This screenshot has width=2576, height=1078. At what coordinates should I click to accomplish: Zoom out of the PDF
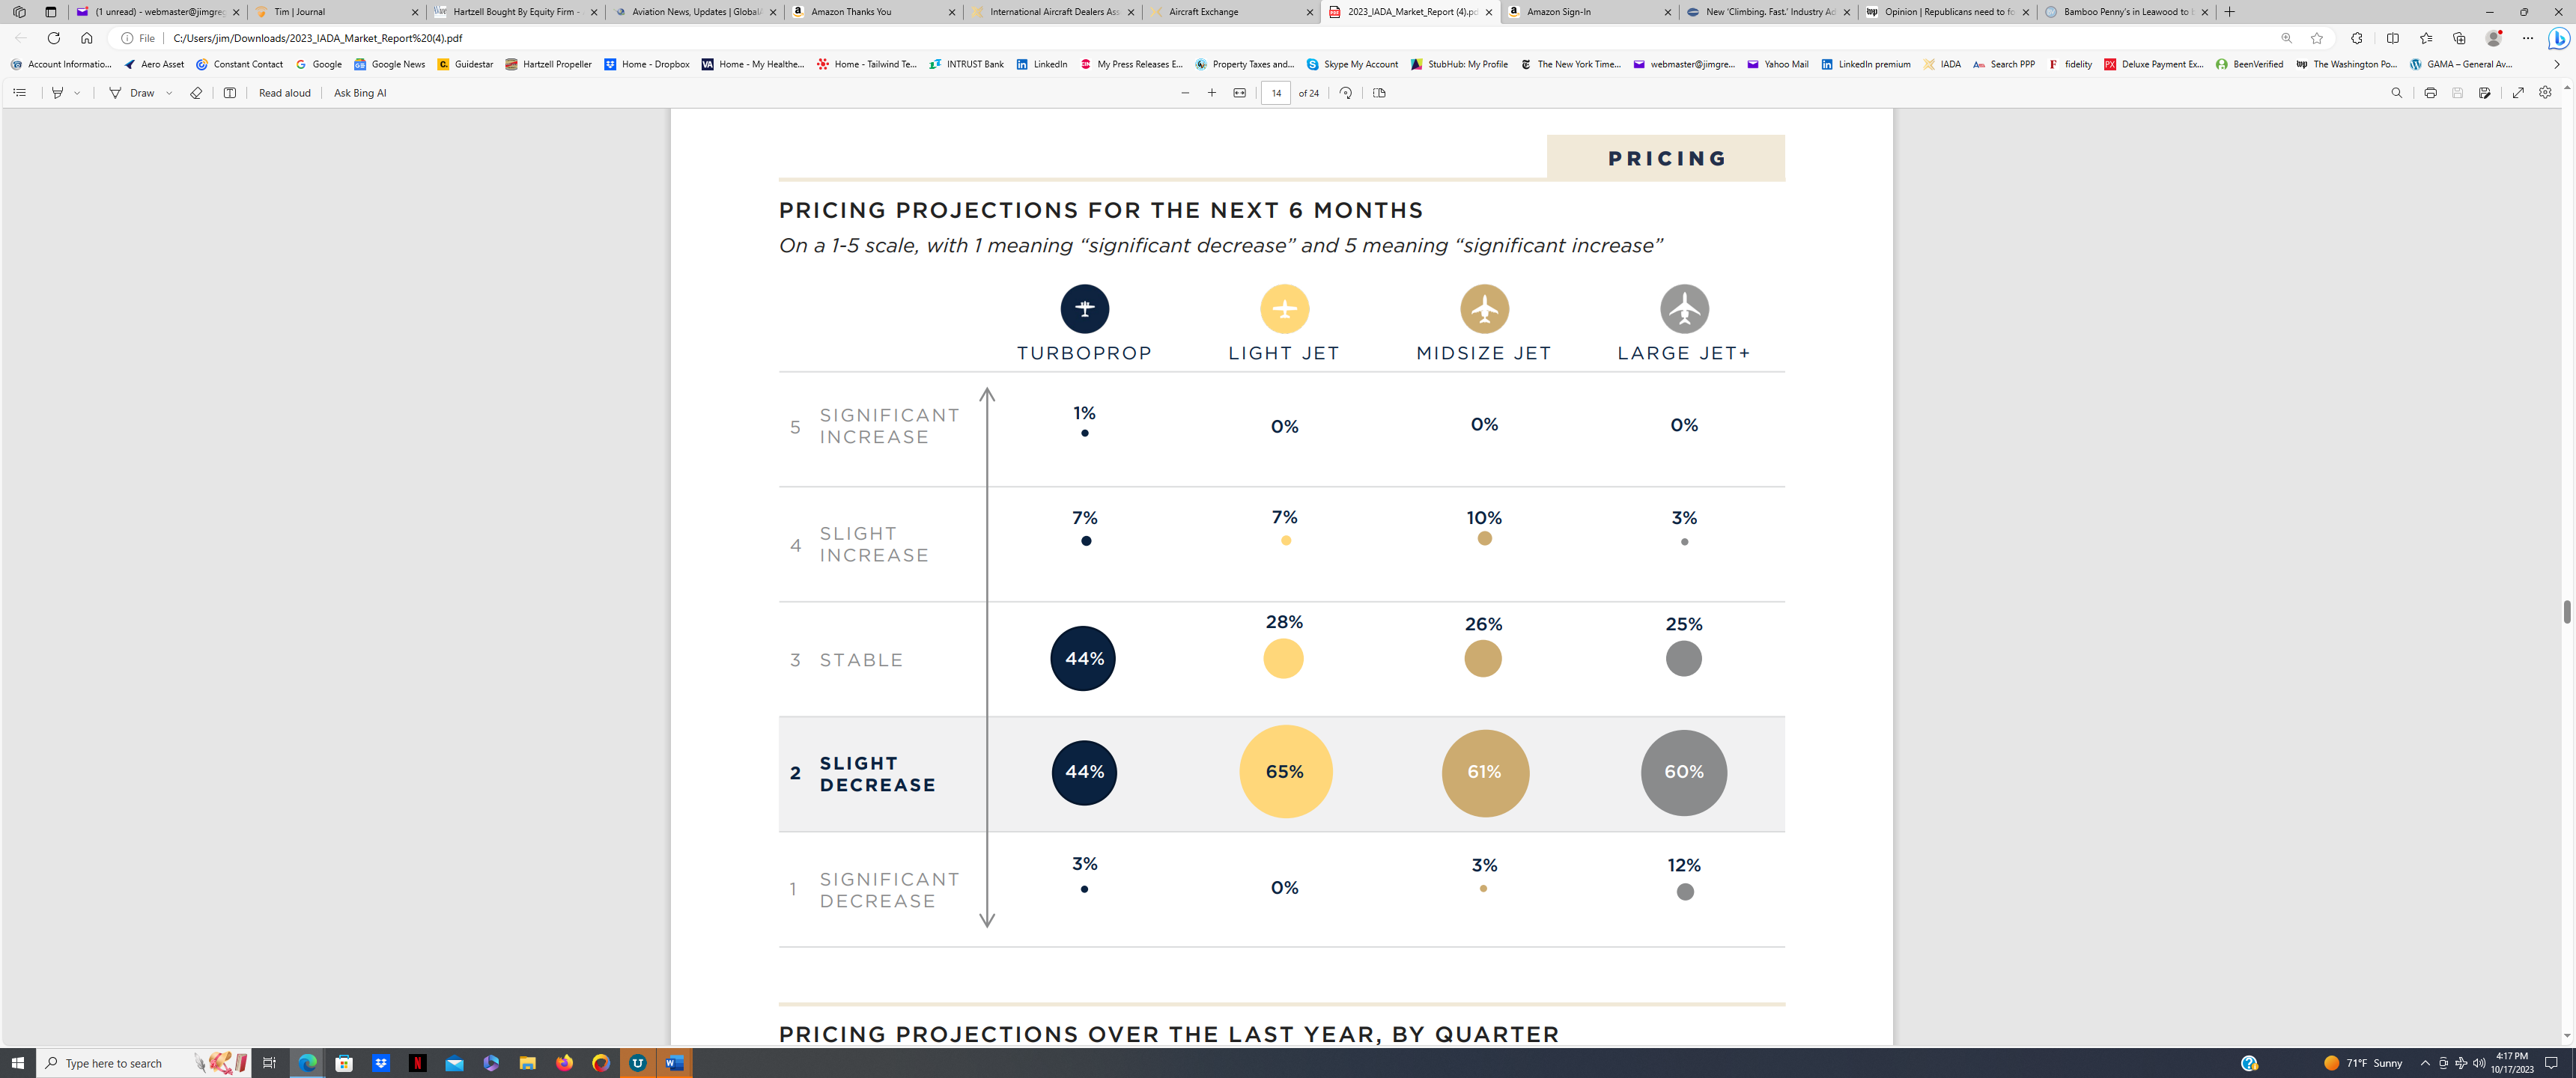click(1185, 93)
